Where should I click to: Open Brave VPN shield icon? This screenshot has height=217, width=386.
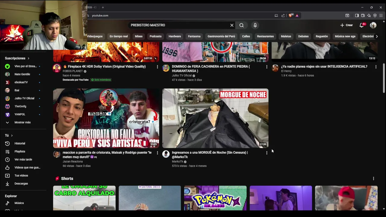tap(375, 15)
